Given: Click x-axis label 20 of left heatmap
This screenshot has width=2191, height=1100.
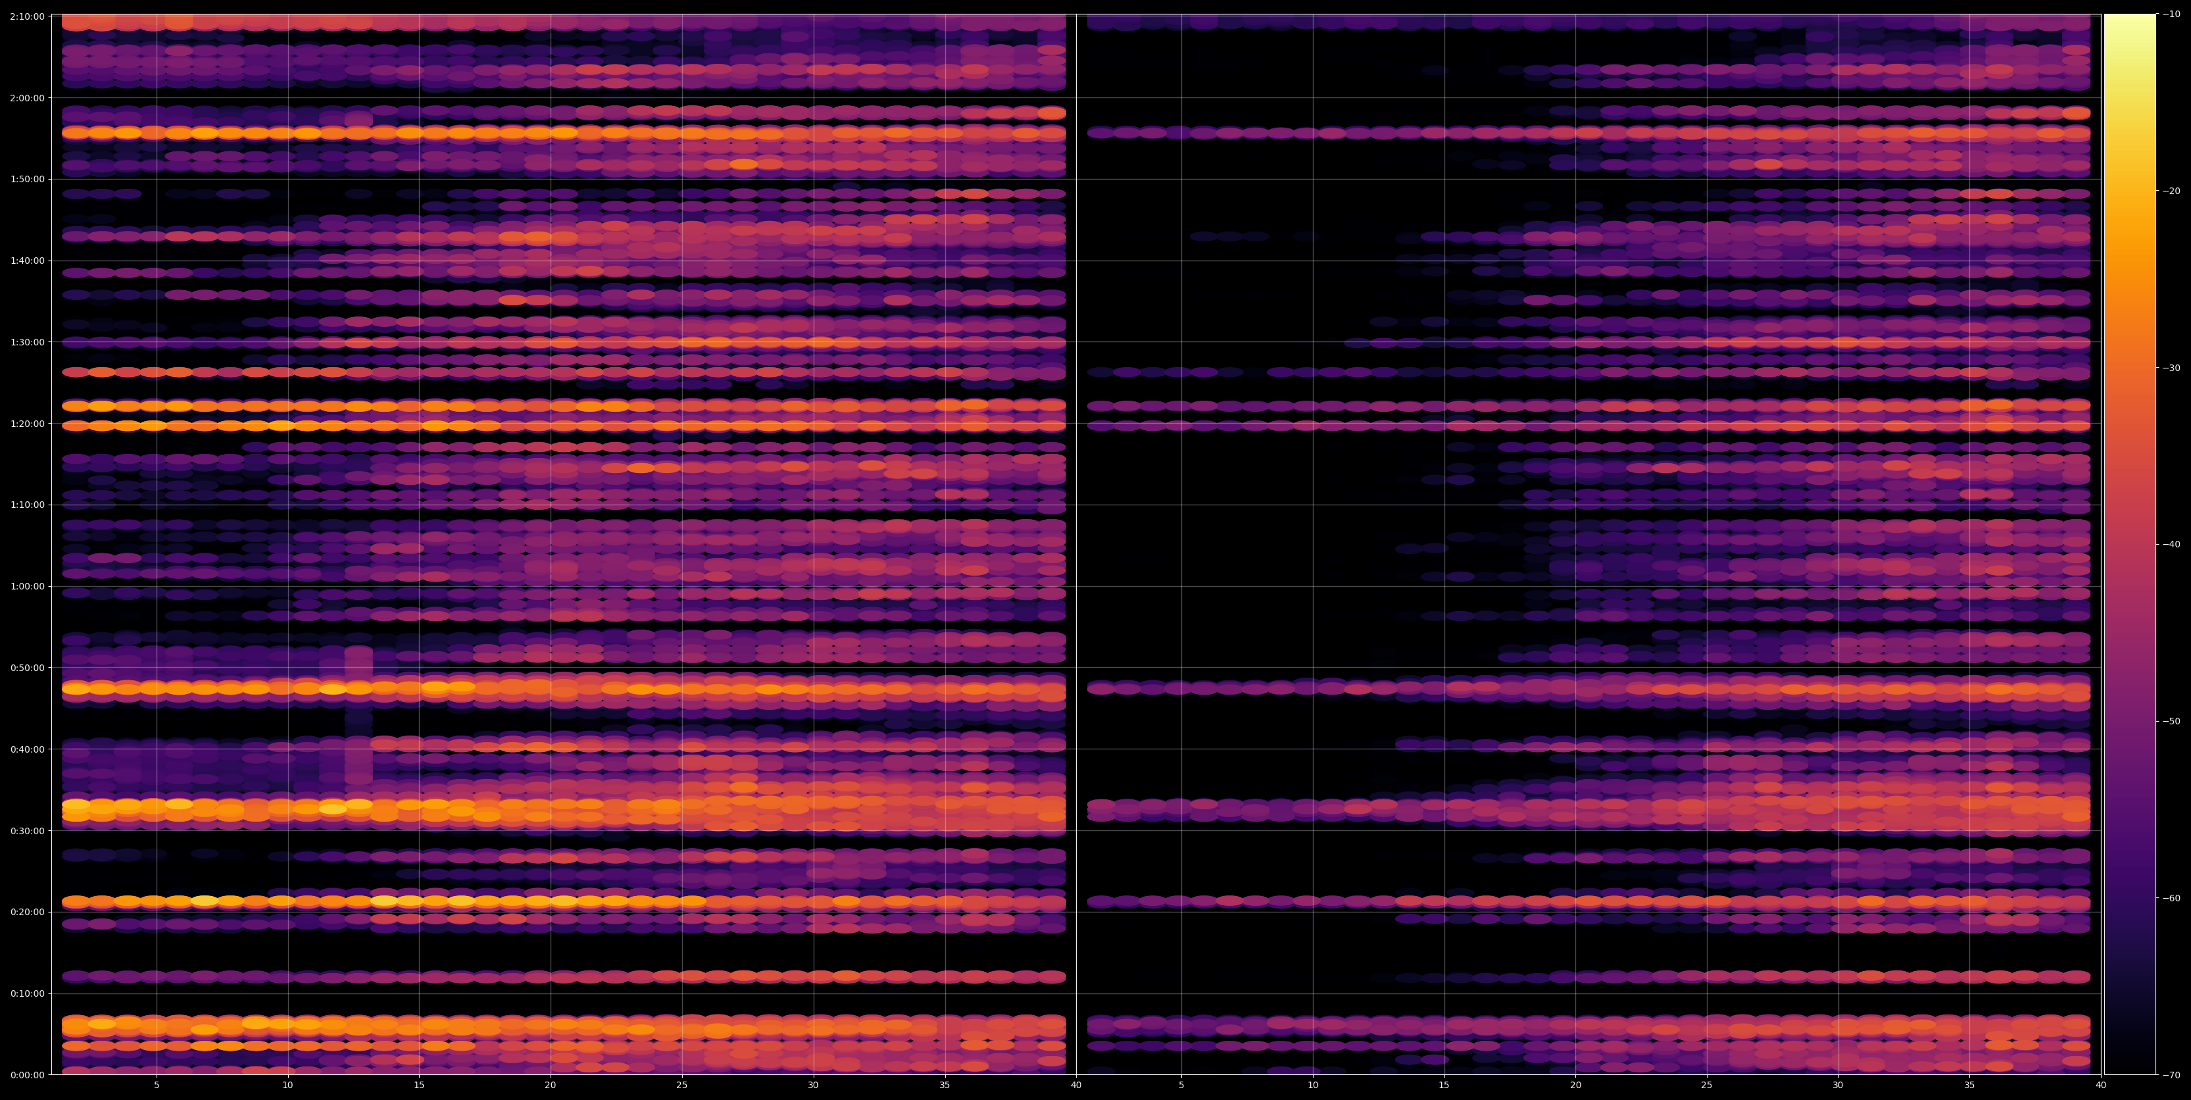Looking at the screenshot, I should coord(551,1086).
